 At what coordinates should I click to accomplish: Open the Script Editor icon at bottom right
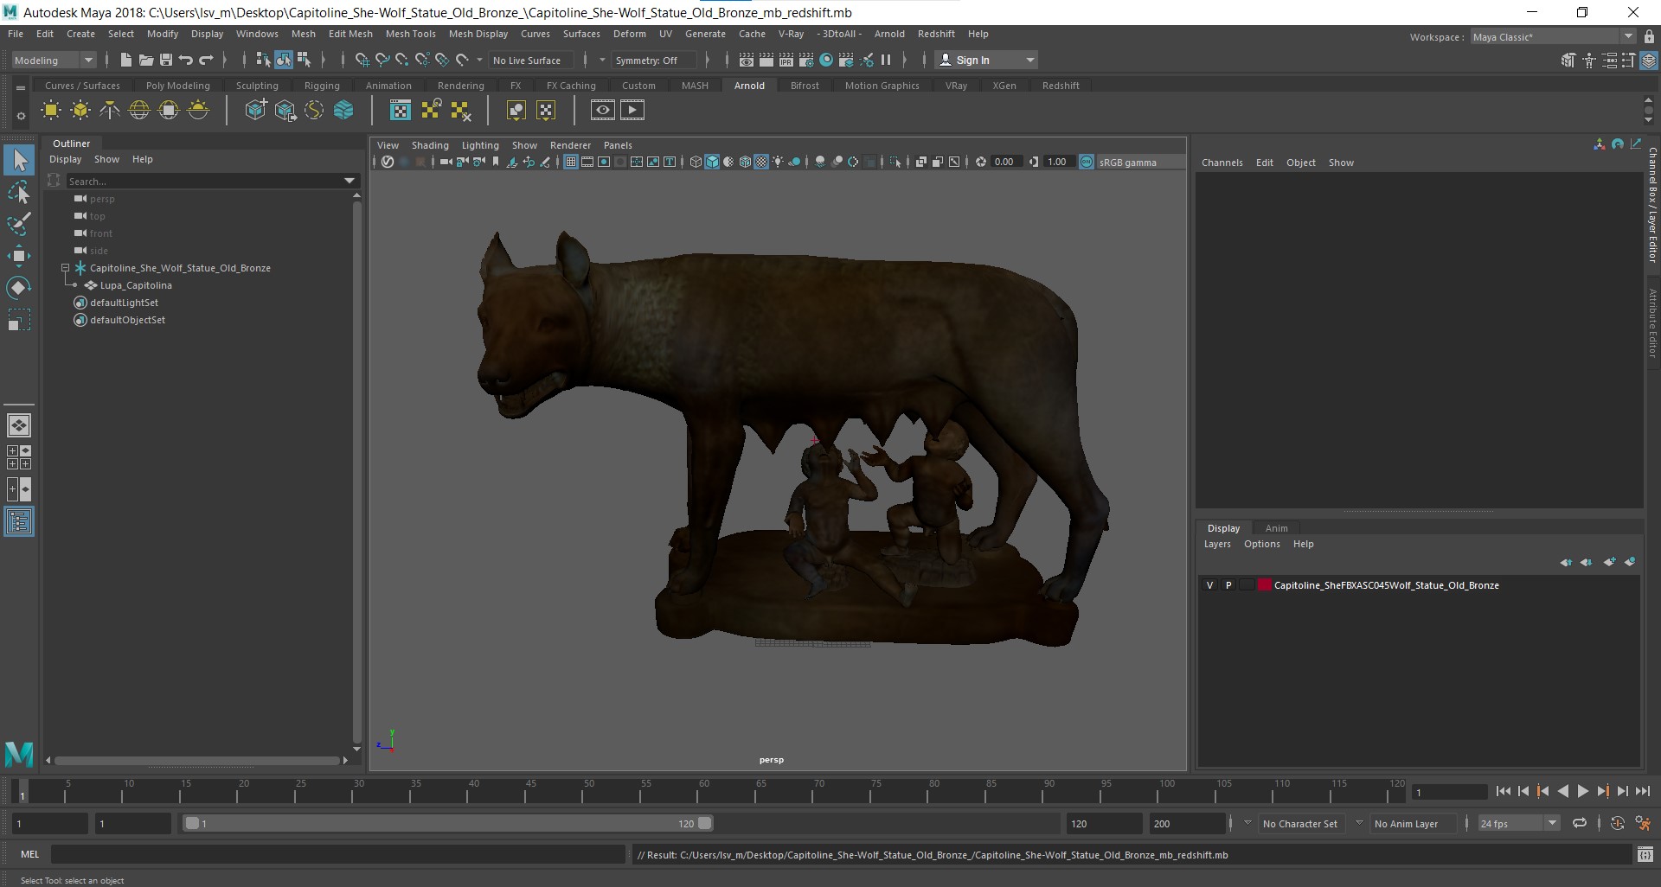click(1645, 855)
